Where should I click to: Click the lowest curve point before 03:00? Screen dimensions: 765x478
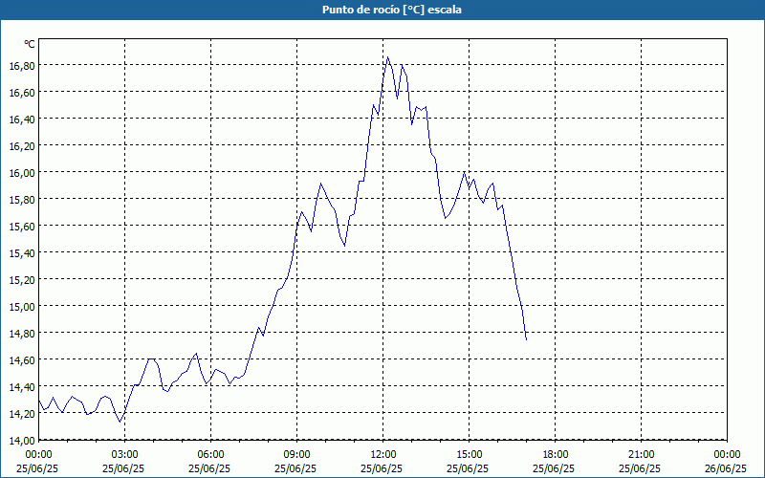[x=120, y=422]
